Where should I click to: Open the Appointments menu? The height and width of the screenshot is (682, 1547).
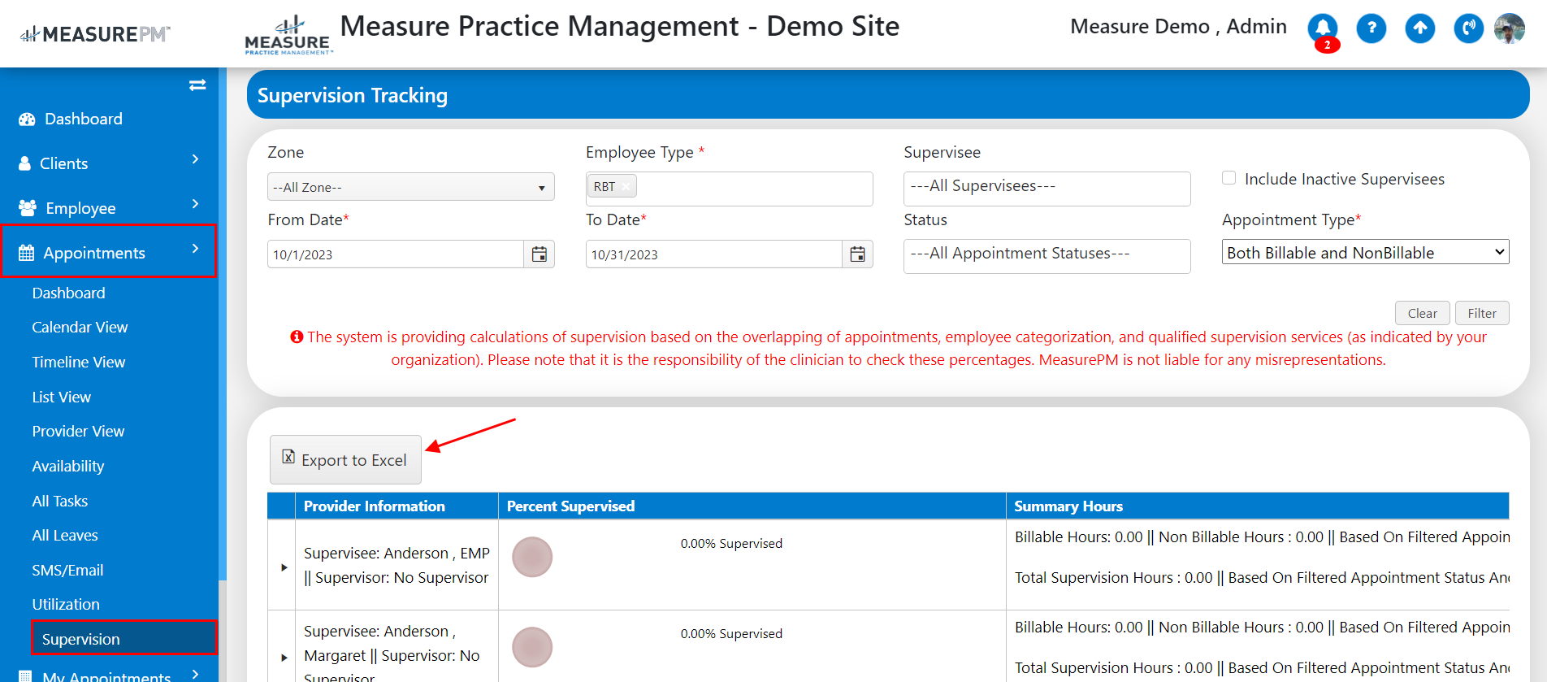click(x=109, y=251)
